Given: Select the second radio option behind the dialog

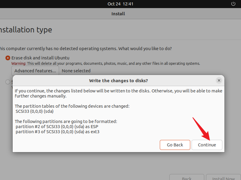Looking at the screenshot, I should click(8, 82).
